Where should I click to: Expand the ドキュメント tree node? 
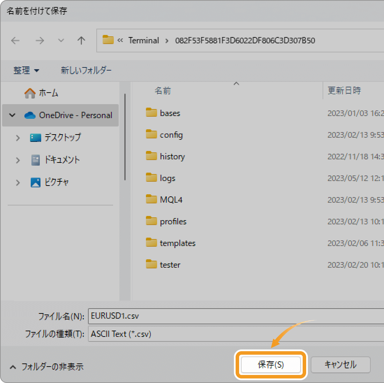pyautogui.click(x=18, y=160)
